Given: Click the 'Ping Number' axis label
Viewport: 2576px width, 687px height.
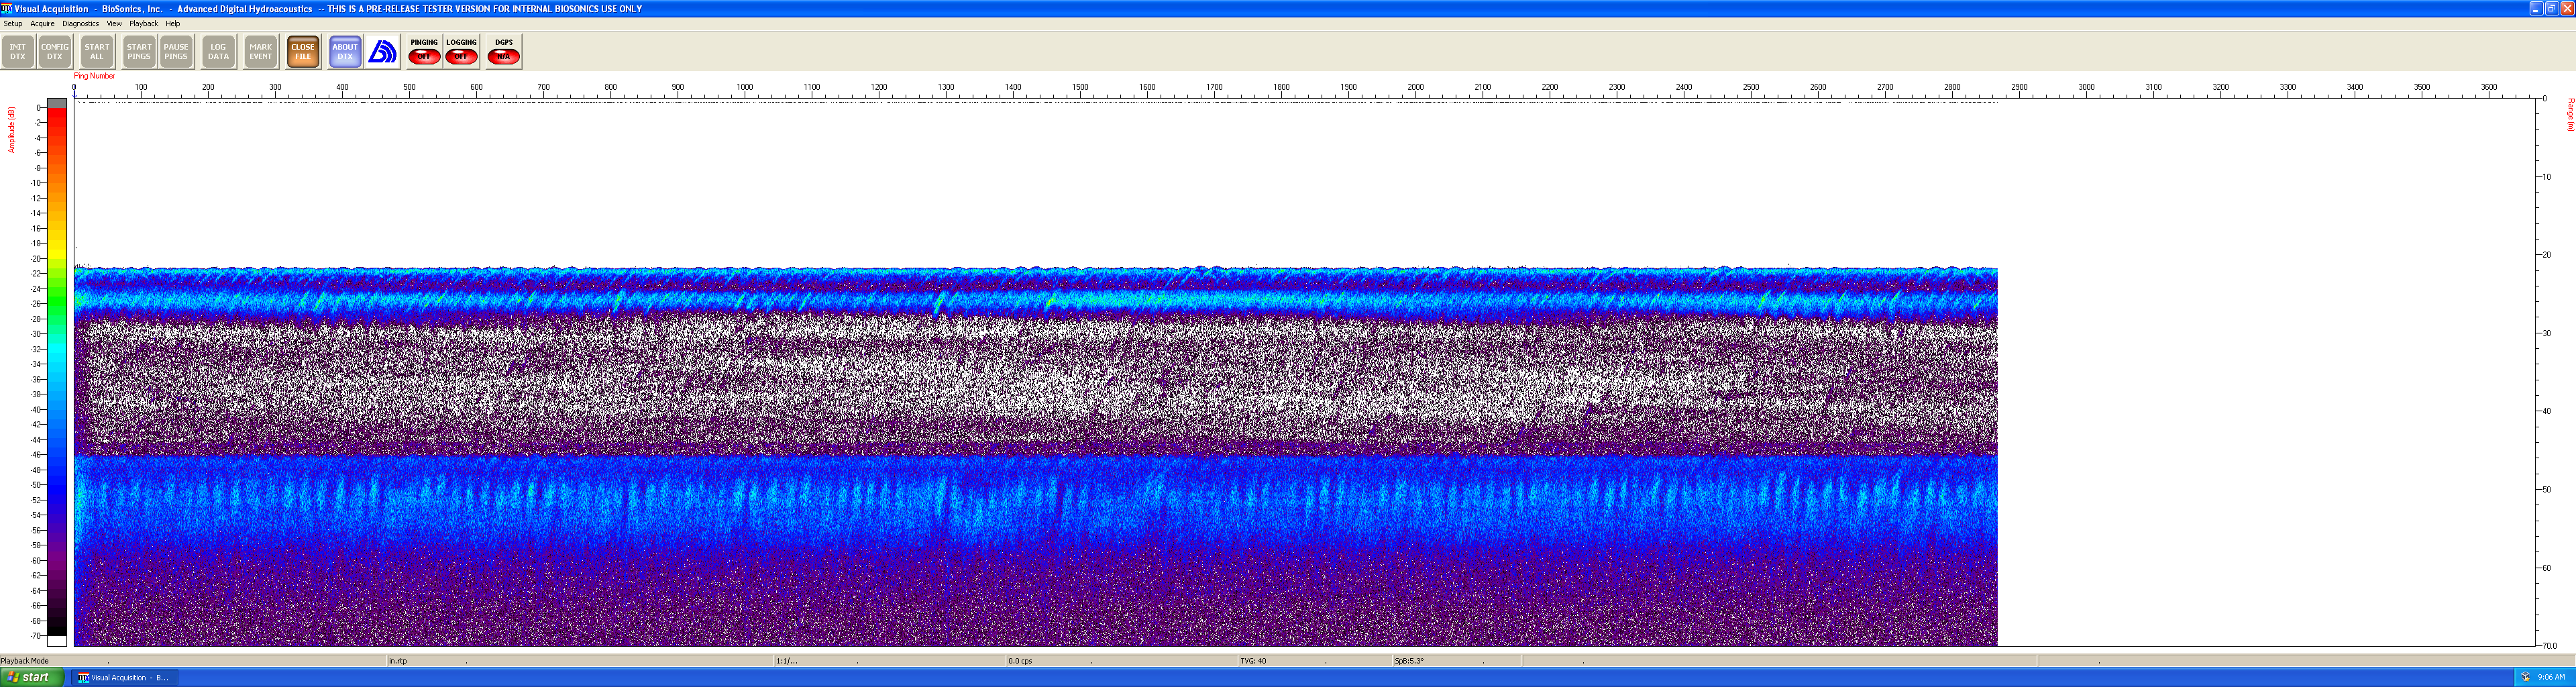Looking at the screenshot, I should (94, 76).
